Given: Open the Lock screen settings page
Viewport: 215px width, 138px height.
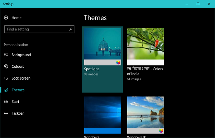Looking at the screenshot, I should click(x=21, y=78).
